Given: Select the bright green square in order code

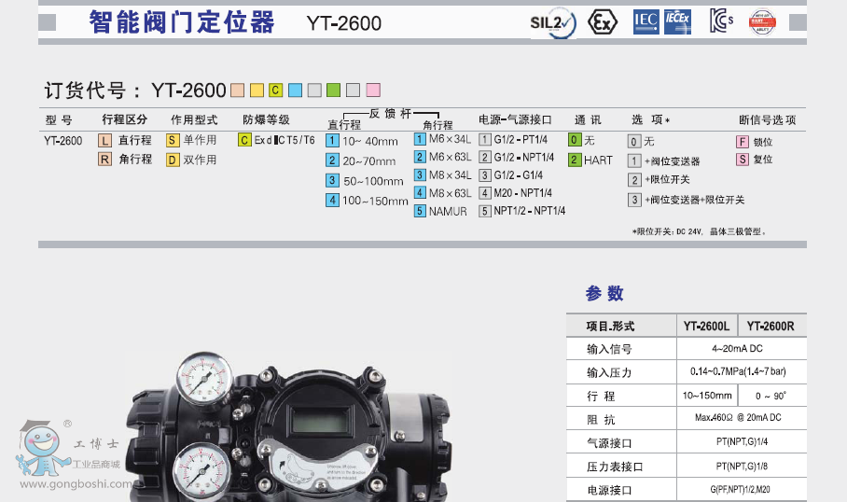Looking at the screenshot, I should click(334, 91).
